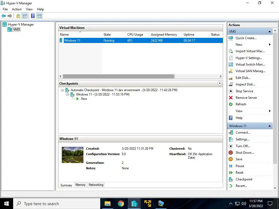Click Edit Disk action icon

click(x=231, y=78)
